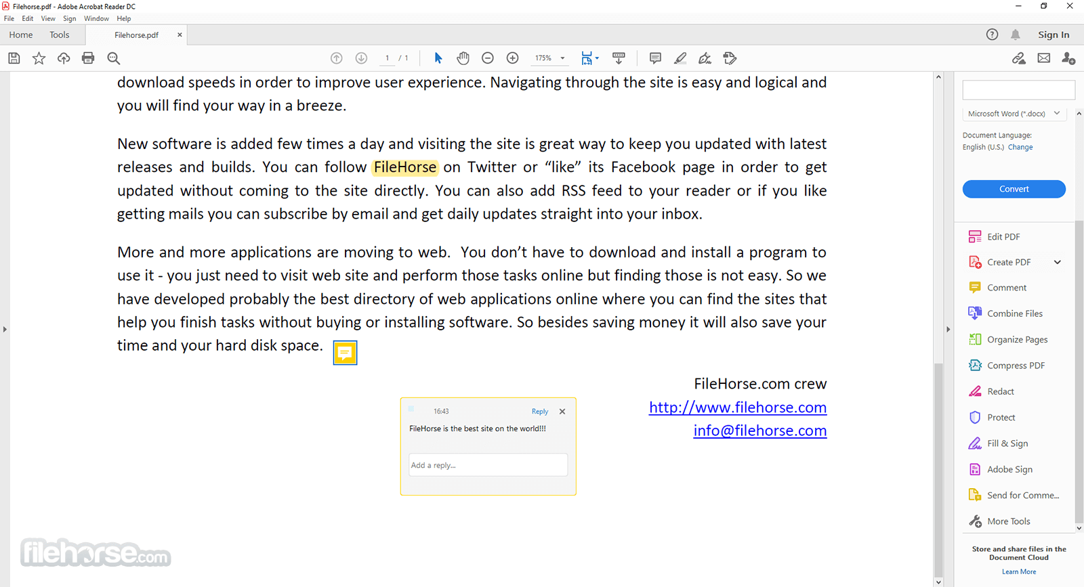Go to previous page arrow icon
The width and height of the screenshot is (1084, 587).
click(336, 58)
